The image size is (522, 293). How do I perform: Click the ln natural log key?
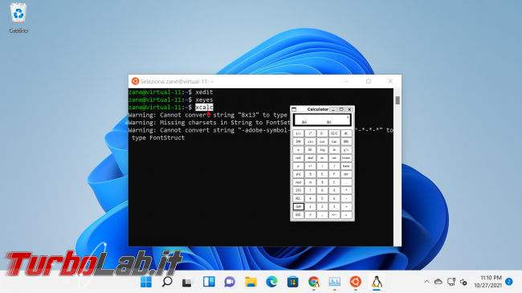pyautogui.click(x=334, y=150)
